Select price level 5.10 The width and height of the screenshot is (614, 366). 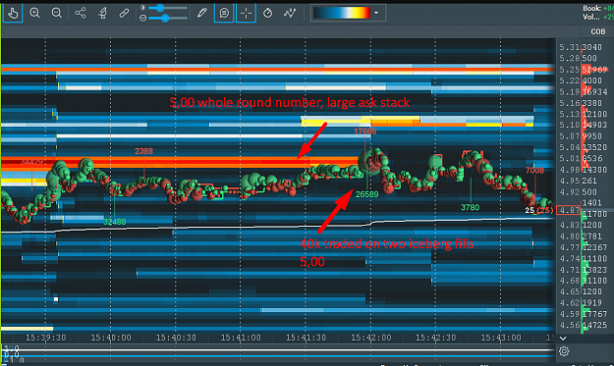[x=570, y=125]
